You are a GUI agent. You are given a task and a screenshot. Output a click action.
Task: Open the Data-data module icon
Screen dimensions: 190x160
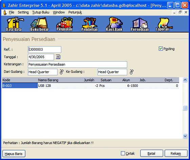point(14,24)
